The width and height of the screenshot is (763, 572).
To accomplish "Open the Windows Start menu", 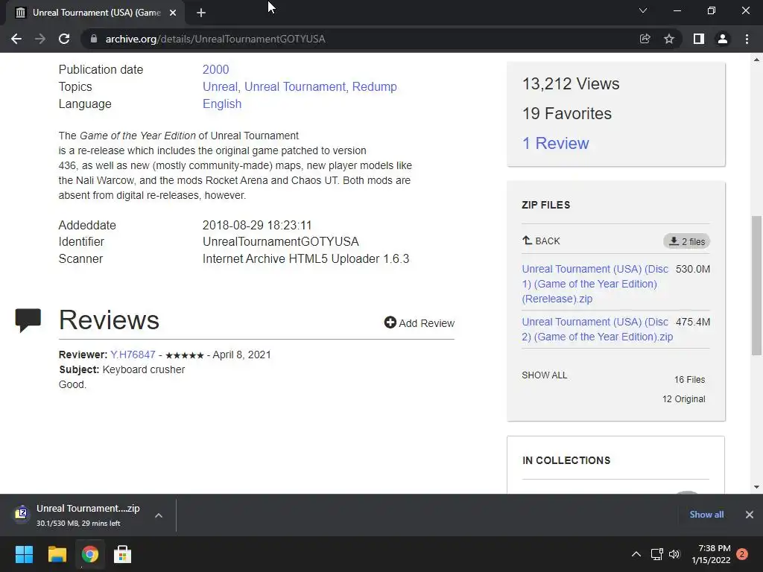I will point(24,554).
